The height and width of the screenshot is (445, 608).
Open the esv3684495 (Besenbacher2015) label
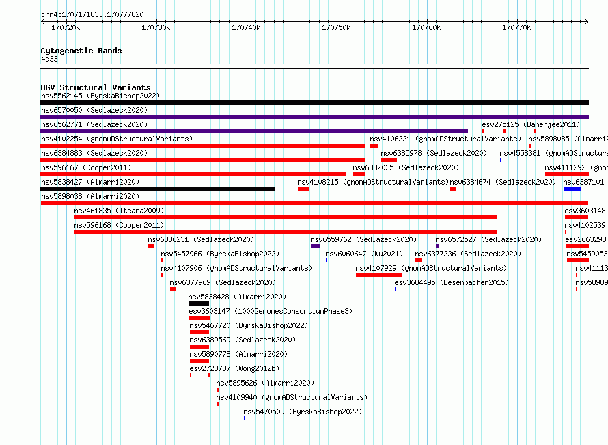pyautogui.click(x=452, y=282)
